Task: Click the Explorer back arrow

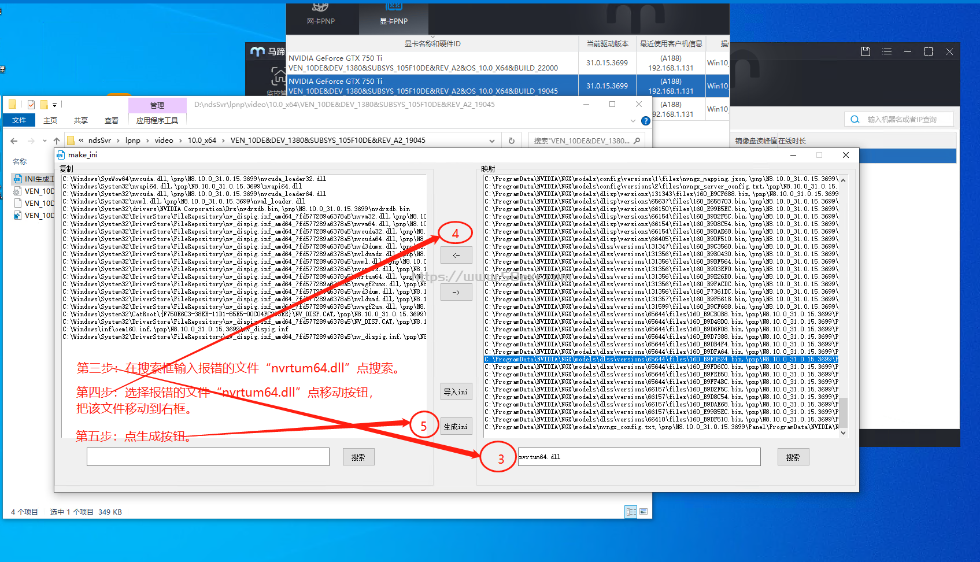Action: (x=14, y=140)
